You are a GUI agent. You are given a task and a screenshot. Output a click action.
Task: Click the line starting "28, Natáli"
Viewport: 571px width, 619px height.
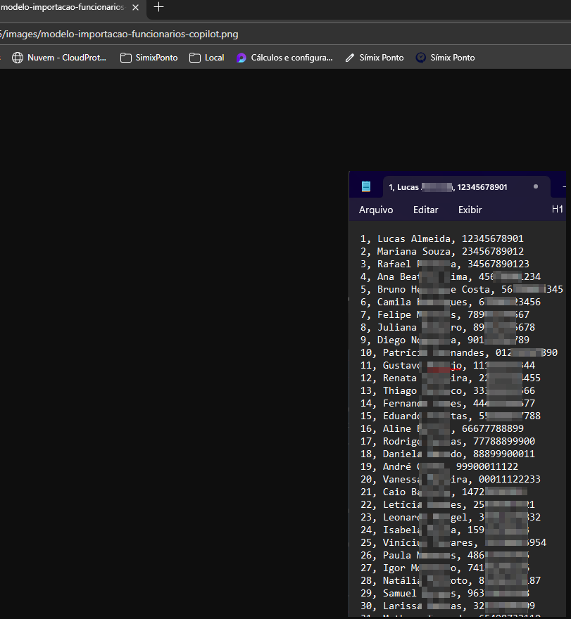pos(451,580)
